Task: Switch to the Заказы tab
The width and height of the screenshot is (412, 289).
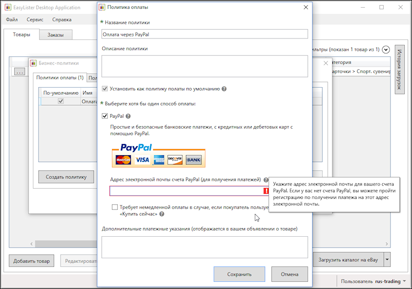Action: pos(55,35)
